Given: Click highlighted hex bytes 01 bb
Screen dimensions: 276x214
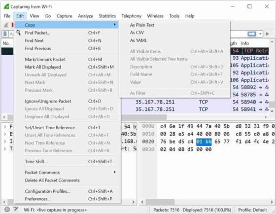Looking at the screenshot, I should pyautogui.click(x=204, y=142).
